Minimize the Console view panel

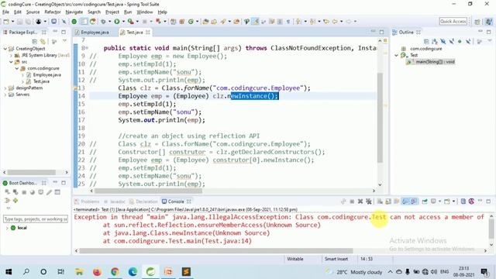pyautogui.click(x=480, y=201)
